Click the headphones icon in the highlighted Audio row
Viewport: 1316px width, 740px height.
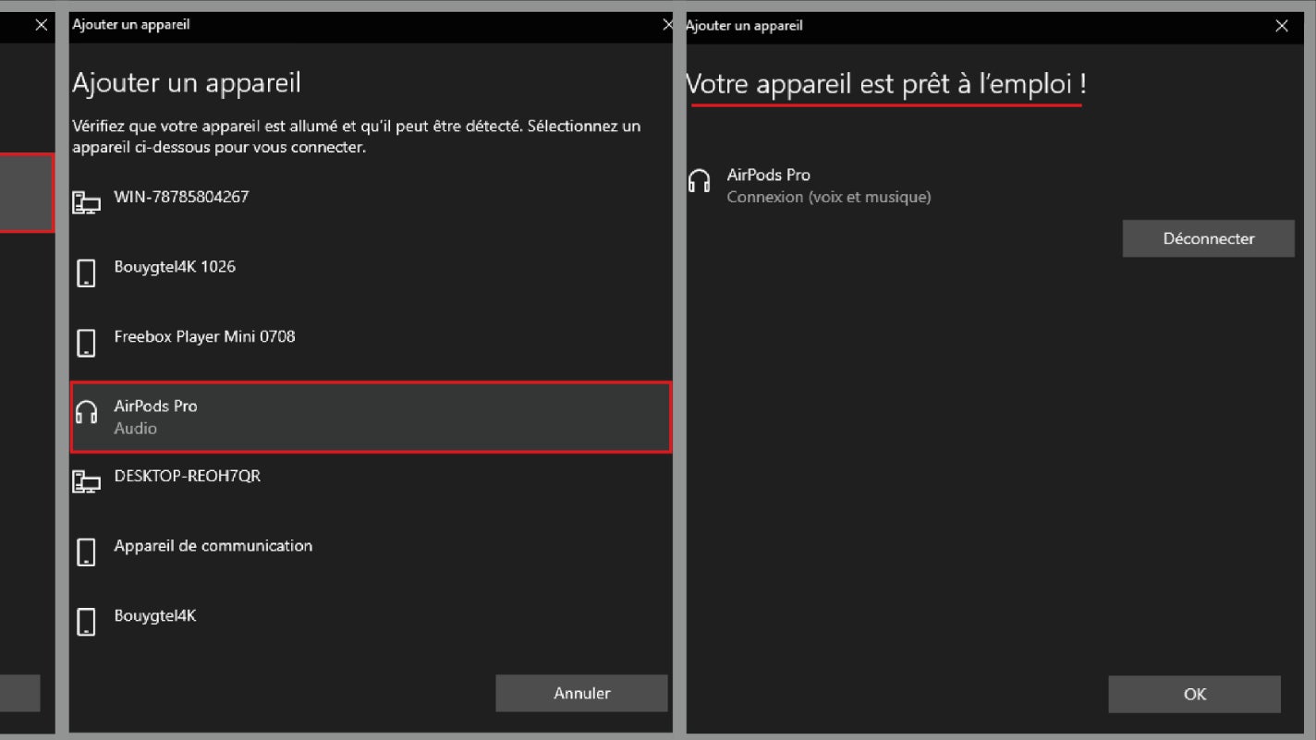pos(86,412)
